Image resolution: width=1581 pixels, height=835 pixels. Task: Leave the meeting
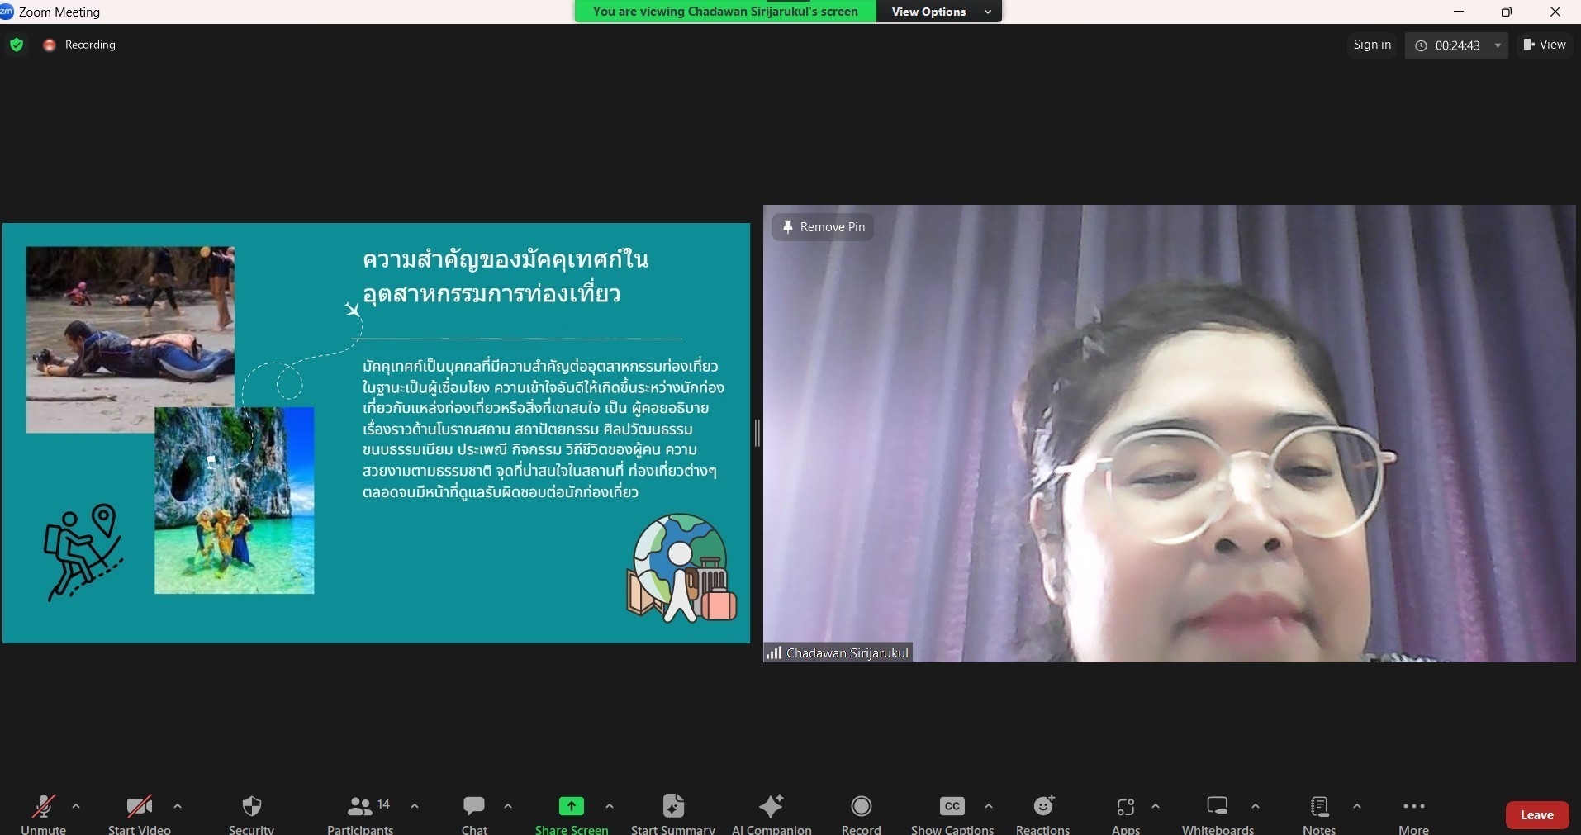[1537, 815]
